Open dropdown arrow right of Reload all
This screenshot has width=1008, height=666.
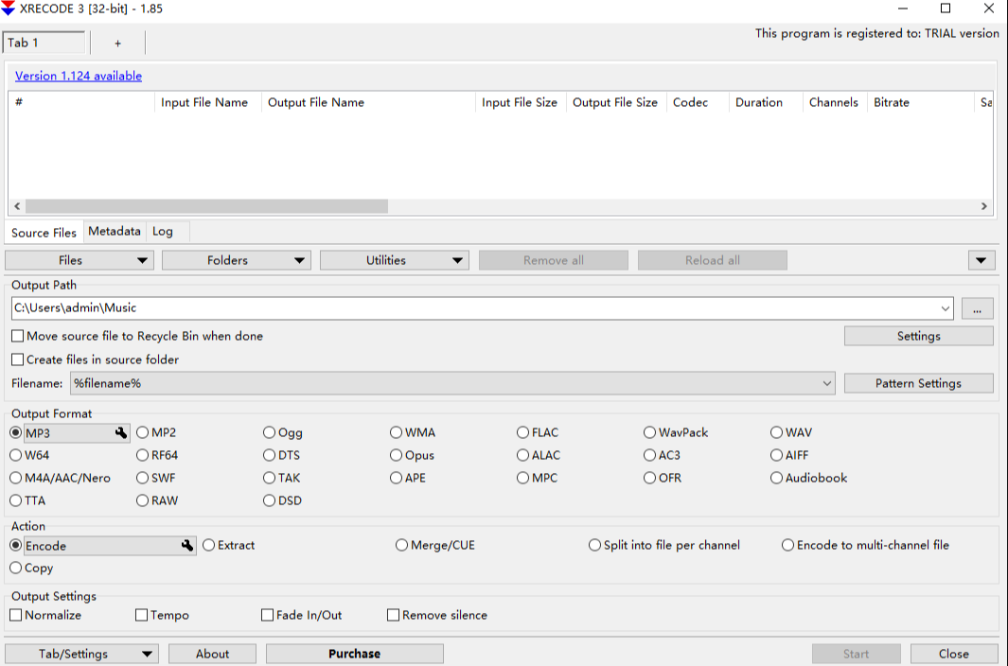click(x=981, y=260)
